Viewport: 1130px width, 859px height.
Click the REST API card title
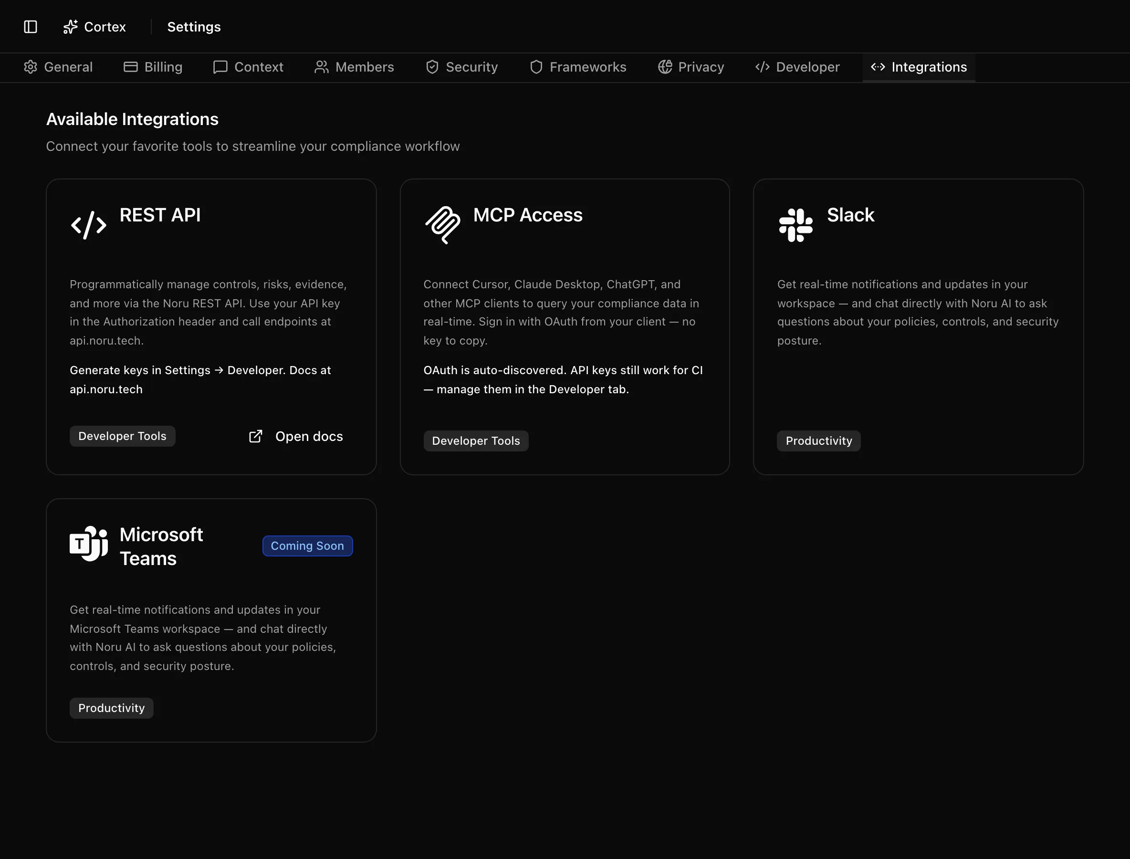pyautogui.click(x=160, y=215)
